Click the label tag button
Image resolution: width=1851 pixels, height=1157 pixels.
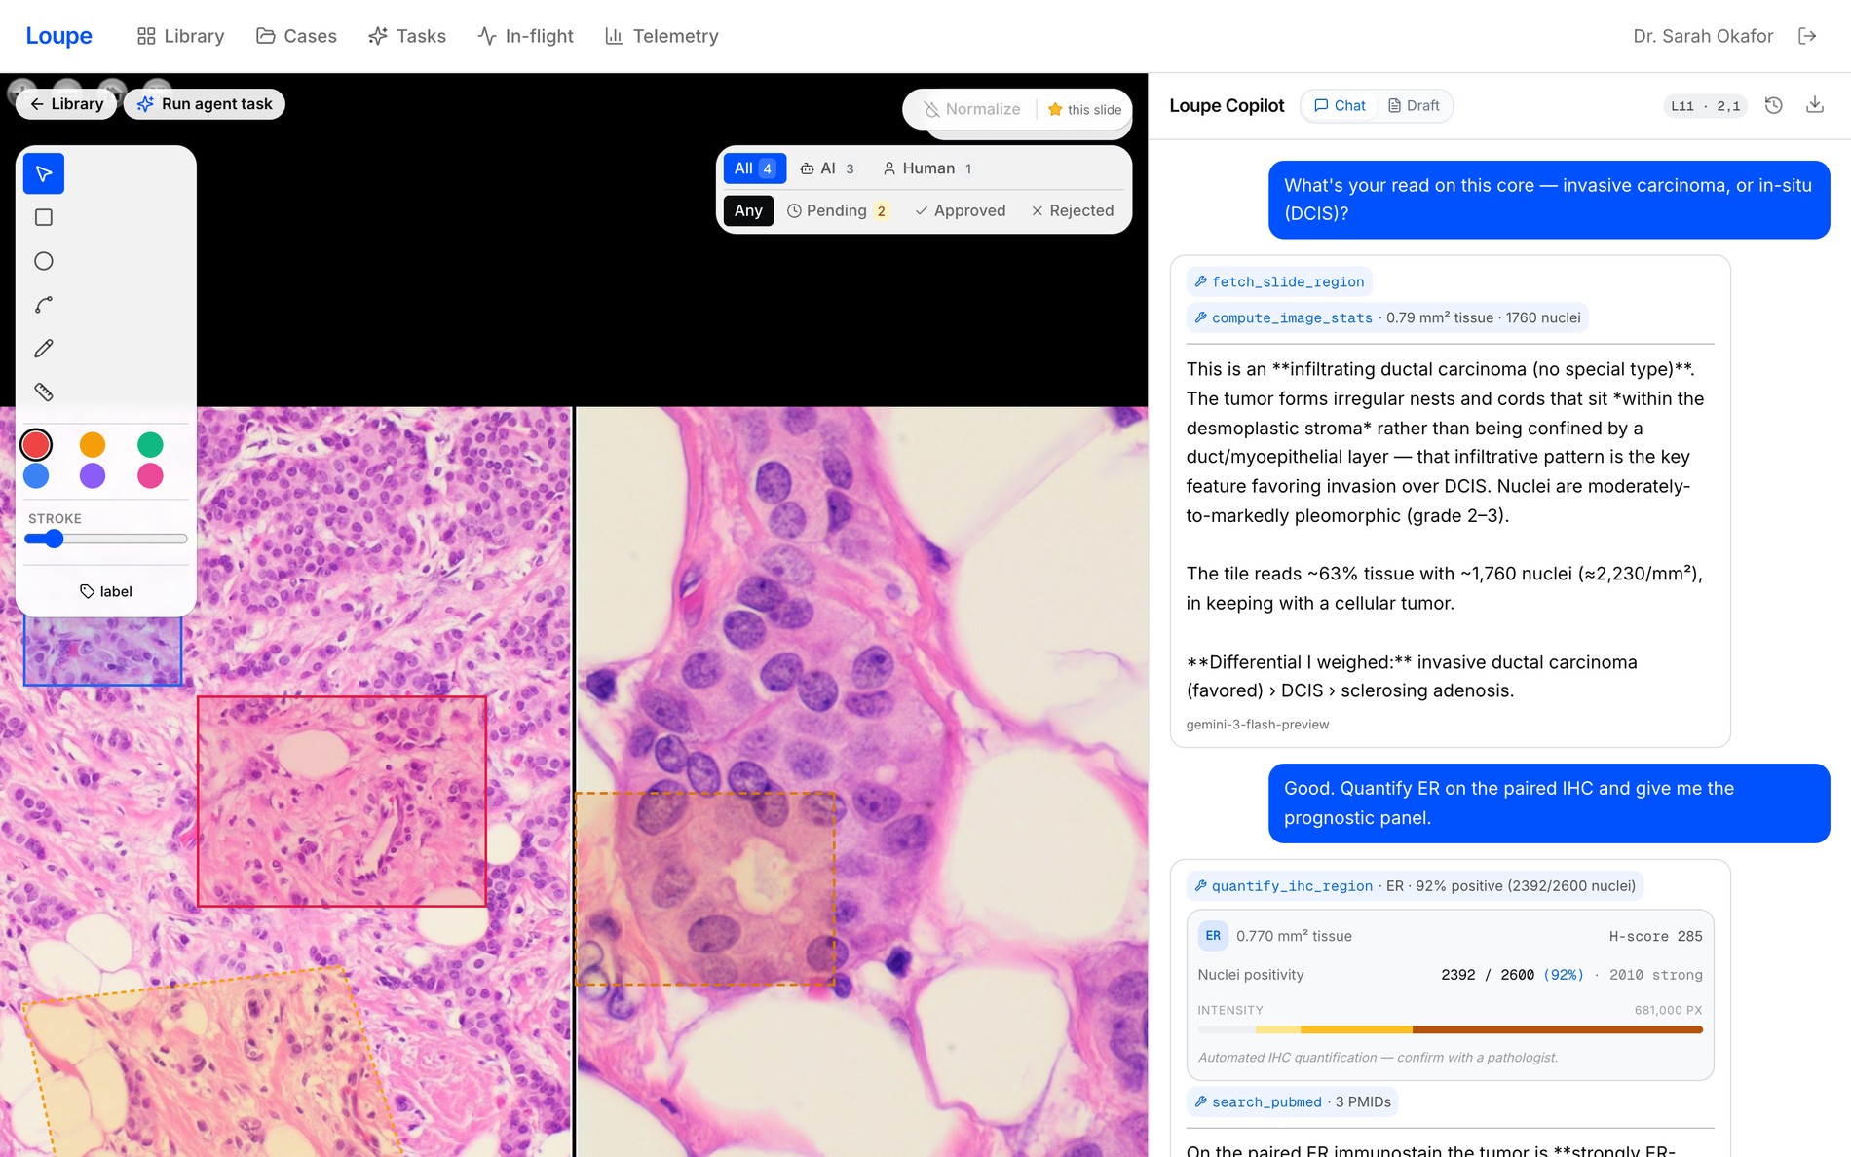tap(106, 591)
